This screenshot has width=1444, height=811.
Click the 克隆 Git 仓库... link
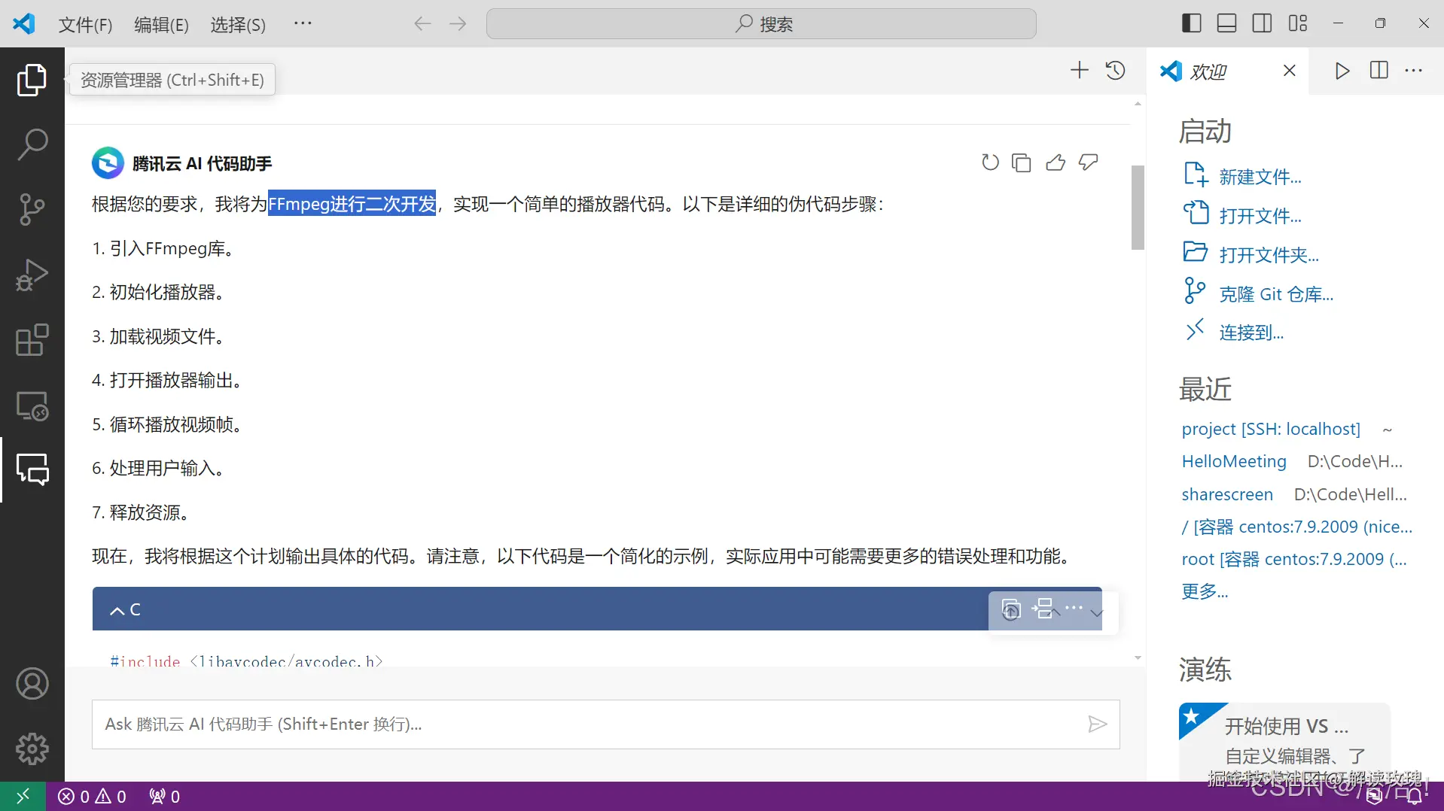(1276, 294)
